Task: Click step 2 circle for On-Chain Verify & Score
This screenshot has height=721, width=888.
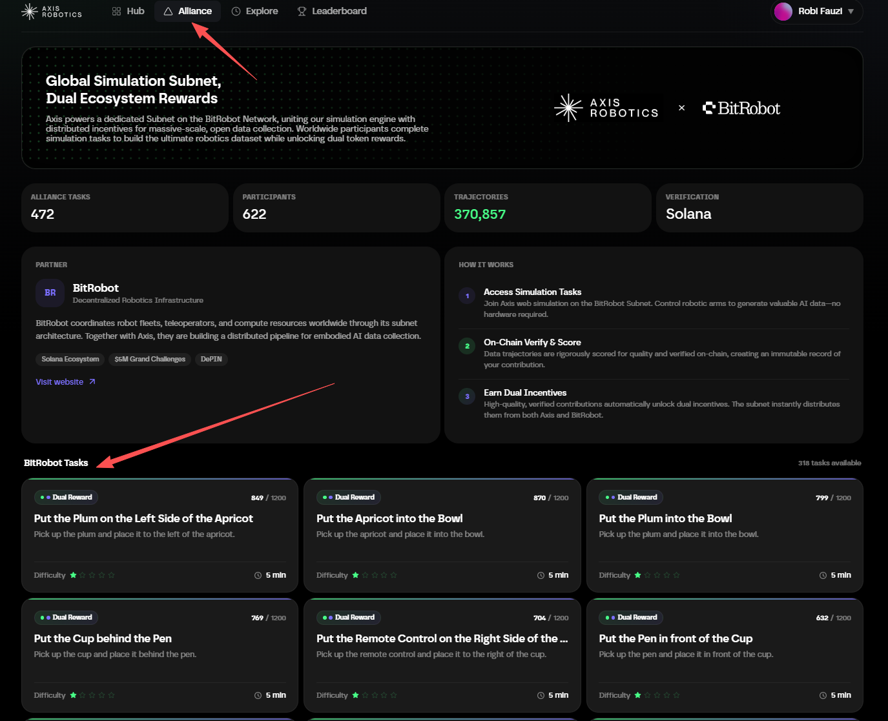Action: tap(467, 347)
